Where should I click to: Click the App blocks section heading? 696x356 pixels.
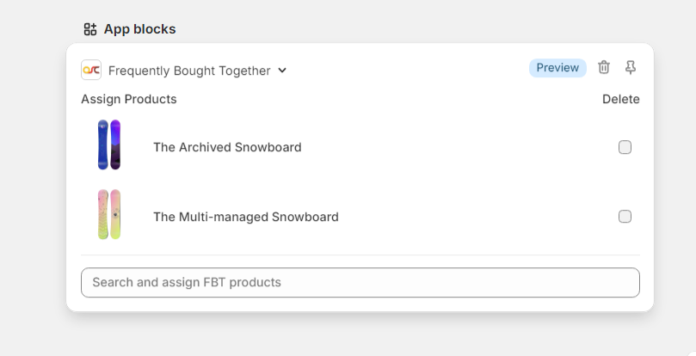139,29
